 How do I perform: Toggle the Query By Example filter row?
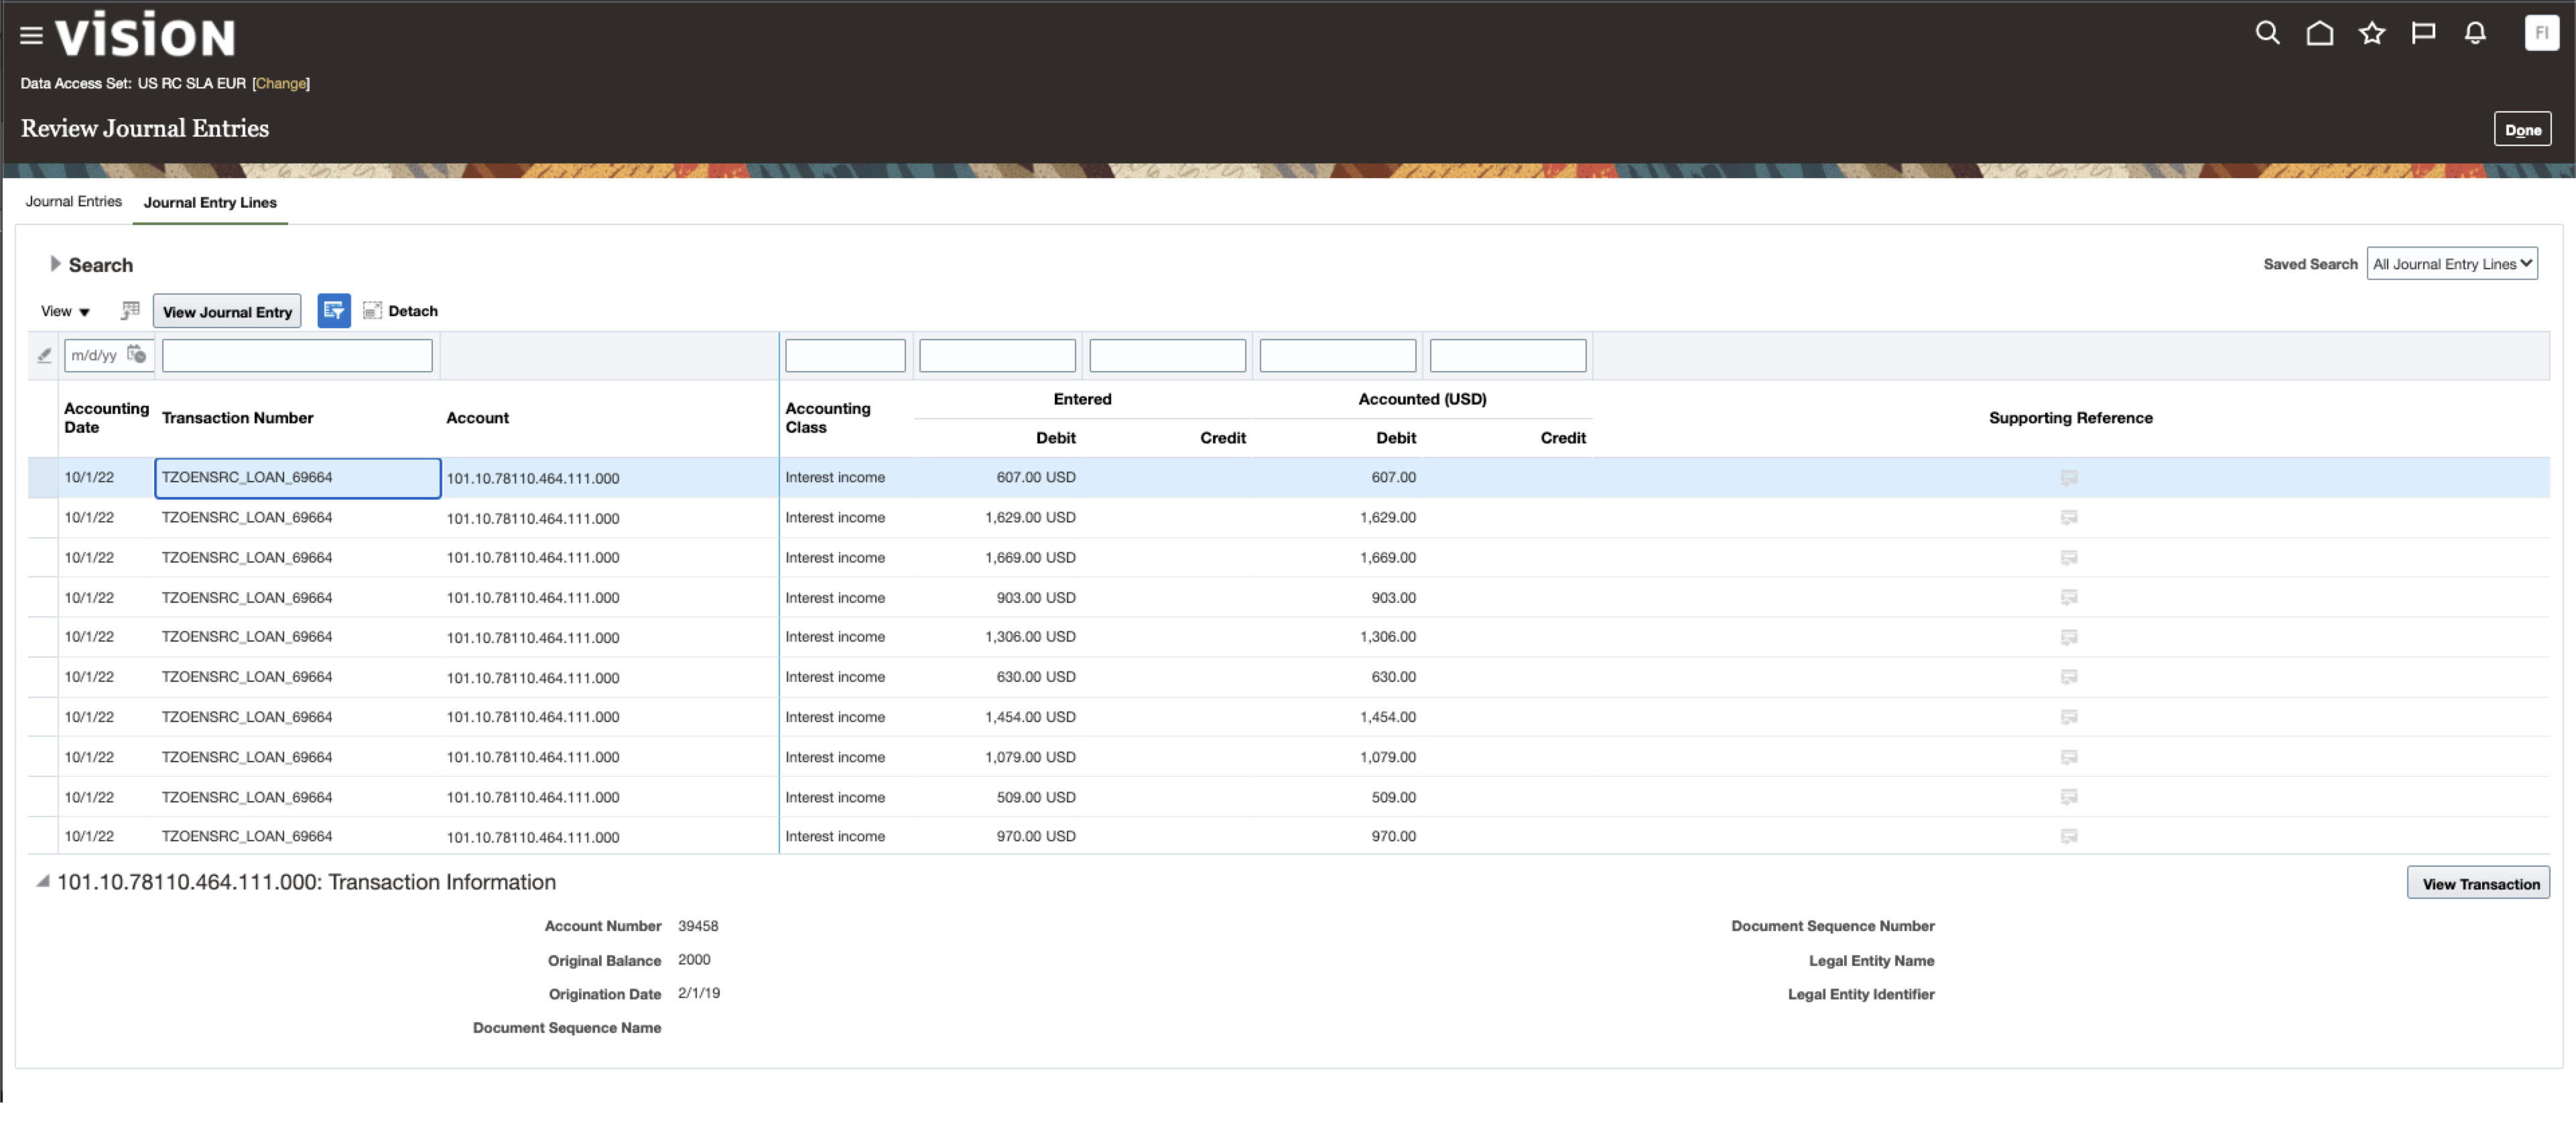click(x=334, y=311)
